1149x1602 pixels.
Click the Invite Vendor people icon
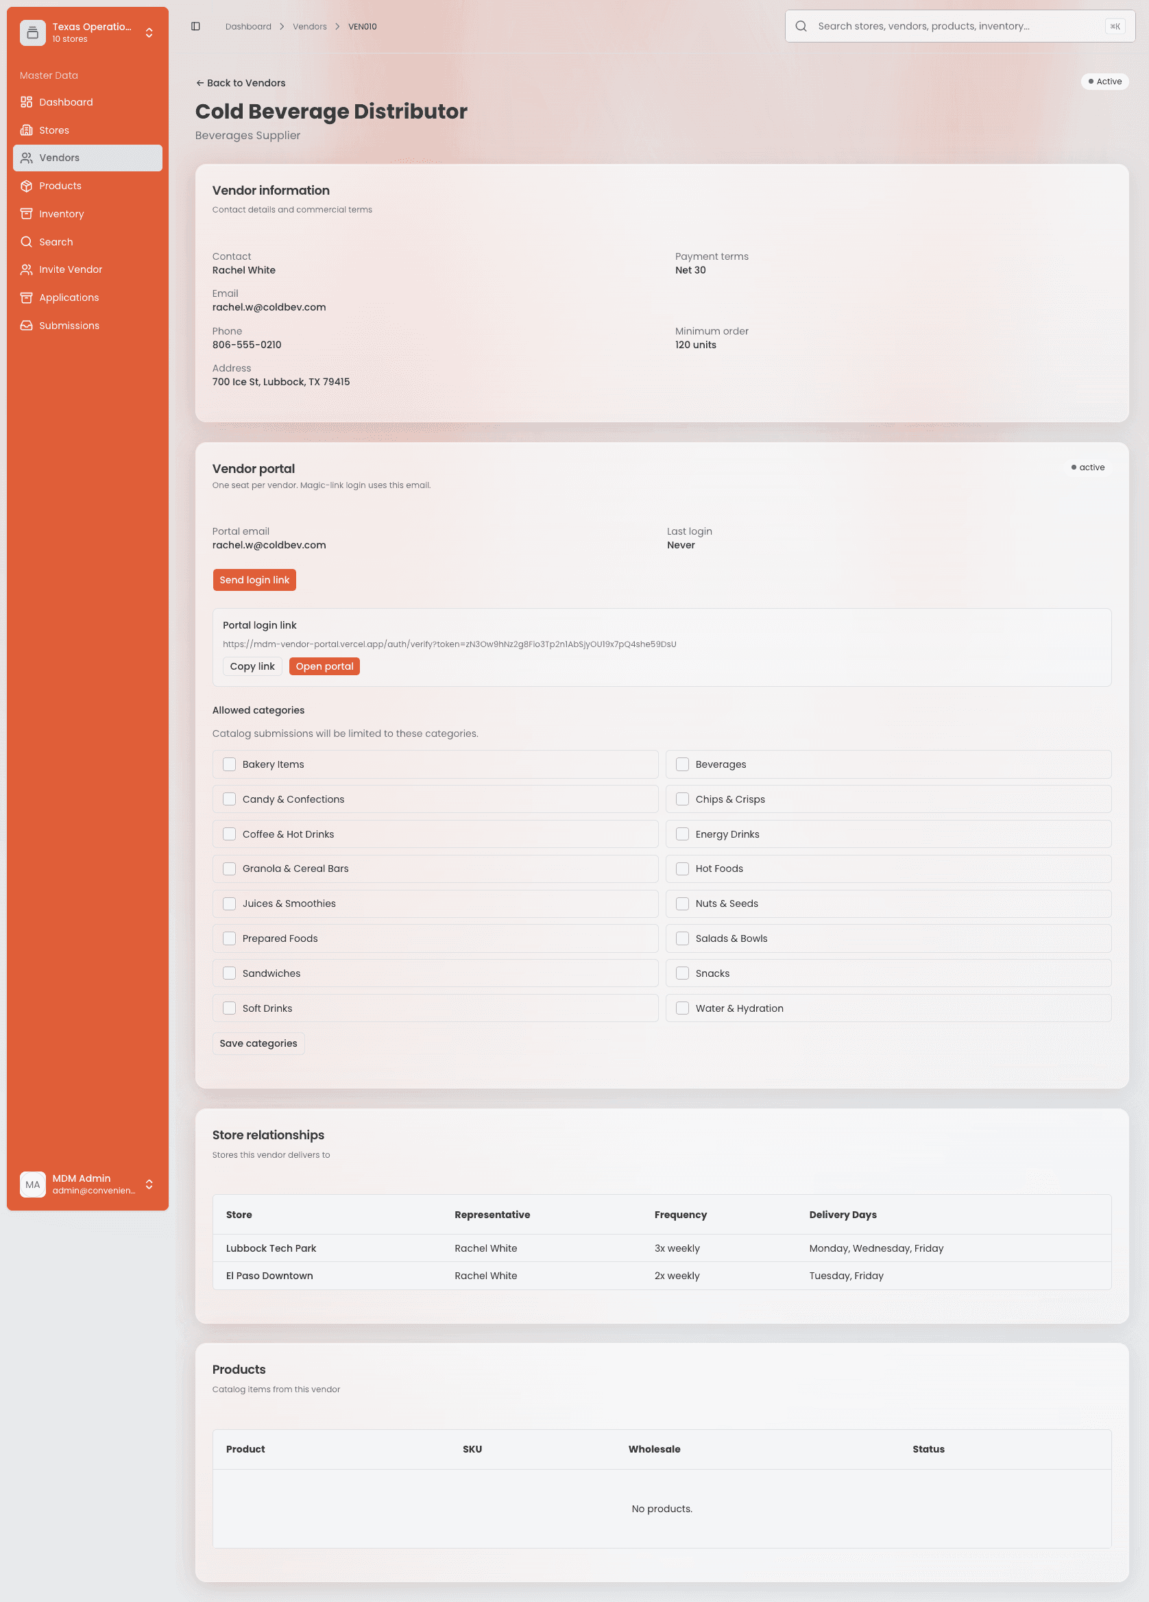point(26,269)
